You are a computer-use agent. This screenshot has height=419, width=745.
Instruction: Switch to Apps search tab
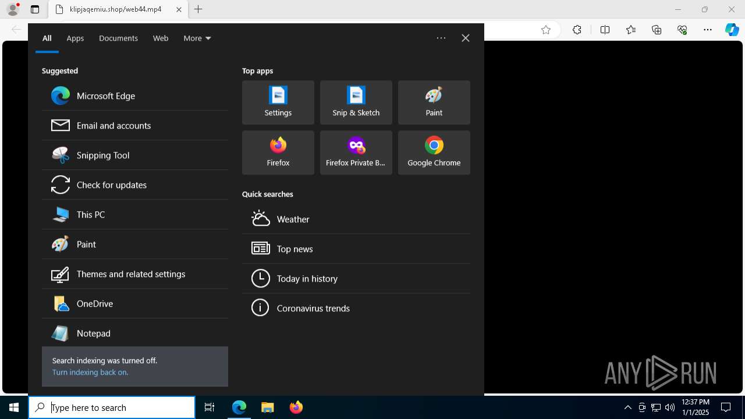pyautogui.click(x=75, y=38)
